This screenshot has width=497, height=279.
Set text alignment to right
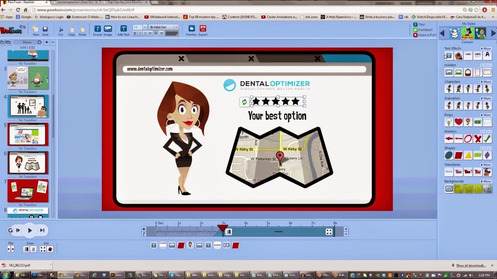click(x=161, y=34)
